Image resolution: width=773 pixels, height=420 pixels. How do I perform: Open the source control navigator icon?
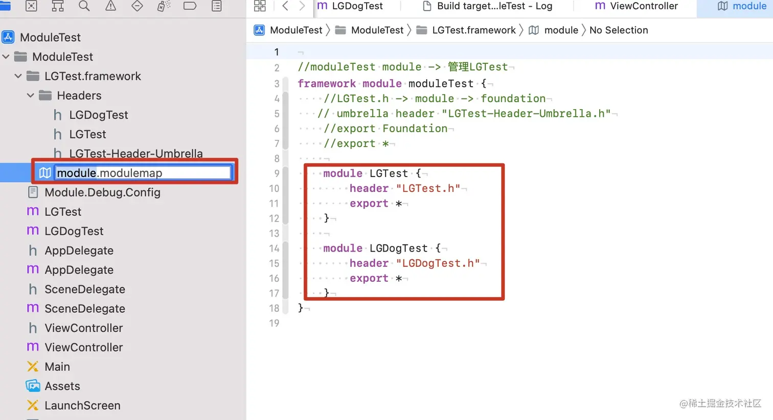point(31,6)
